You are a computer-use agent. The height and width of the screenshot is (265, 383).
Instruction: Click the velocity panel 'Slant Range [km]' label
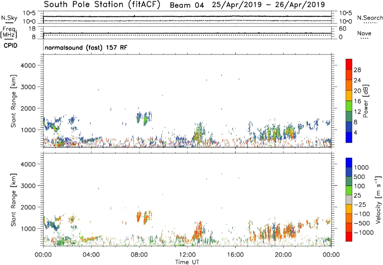coord(13,199)
